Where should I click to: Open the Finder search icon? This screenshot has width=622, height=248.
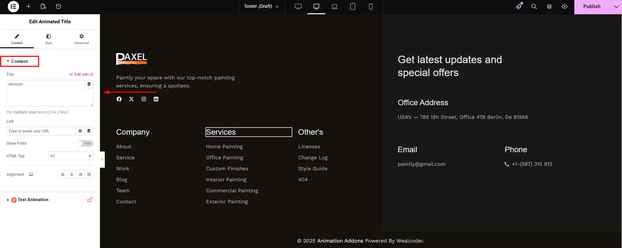point(534,6)
